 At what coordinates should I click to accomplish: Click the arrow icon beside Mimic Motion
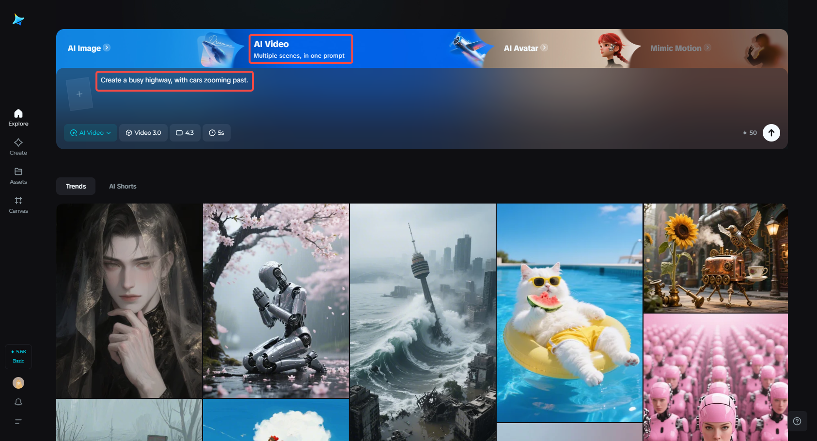707,47
